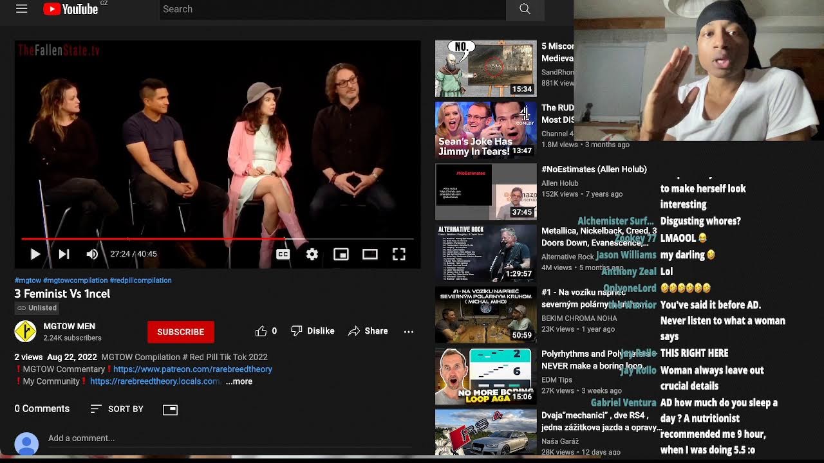This screenshot has height=463, width=824.
Task: Open the No More Boring Loop thumbnail
Action: click(485, 376)
